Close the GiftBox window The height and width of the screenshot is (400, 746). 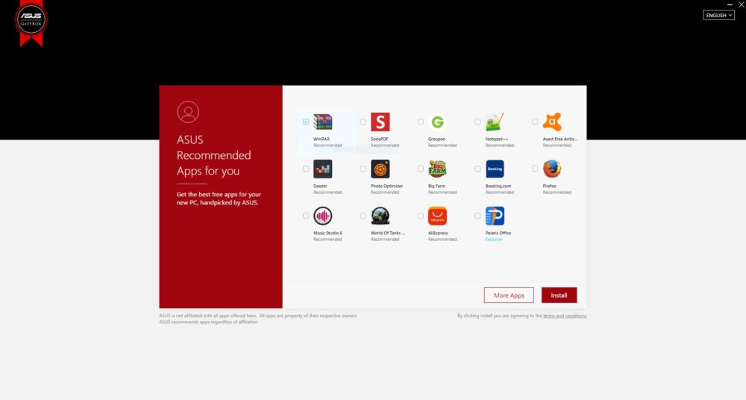(742, 4)
